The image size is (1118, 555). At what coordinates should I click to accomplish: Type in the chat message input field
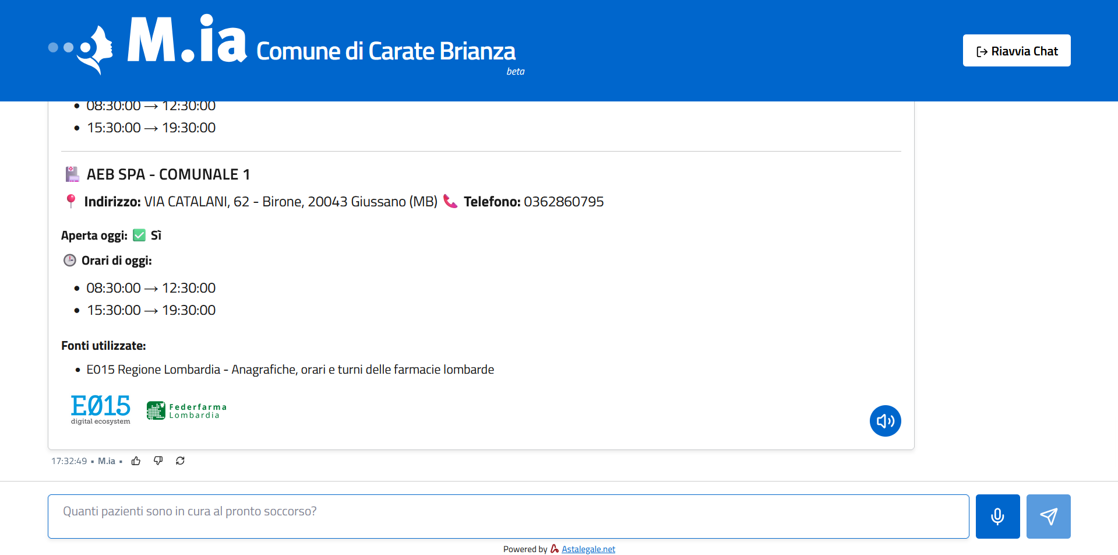(508, 517)
